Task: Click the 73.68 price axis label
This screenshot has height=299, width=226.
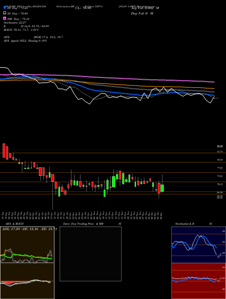Action: 220,176
